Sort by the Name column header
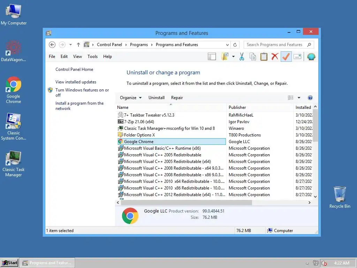Screen dimensions: 357x268 click(x=171, y=107)
